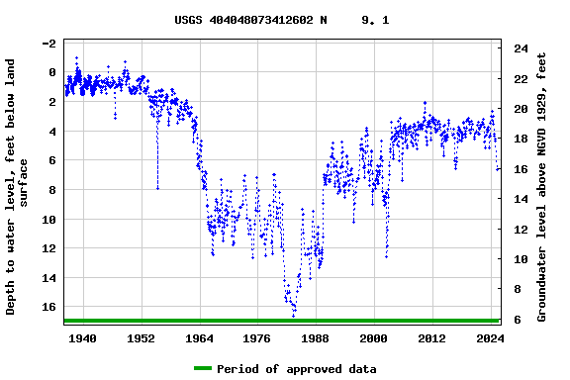Click the 'Groundwater level above NGVD 1929' axis title

click(x=541, y=187)
